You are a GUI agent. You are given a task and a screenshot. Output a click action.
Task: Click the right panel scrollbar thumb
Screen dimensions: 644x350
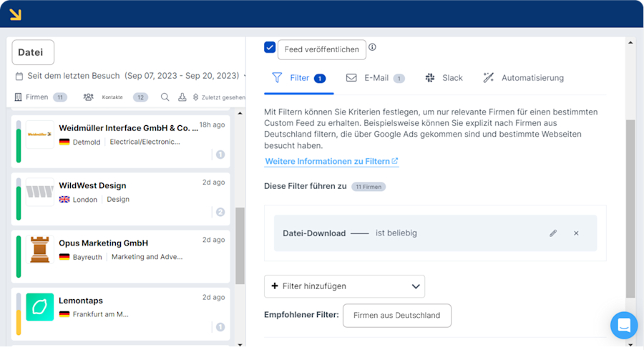(630, 209)
